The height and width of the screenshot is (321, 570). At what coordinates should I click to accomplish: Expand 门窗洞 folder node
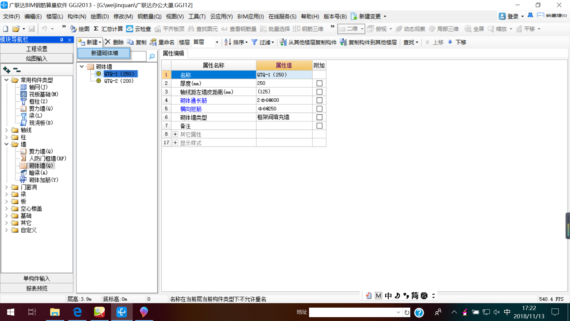6,187
